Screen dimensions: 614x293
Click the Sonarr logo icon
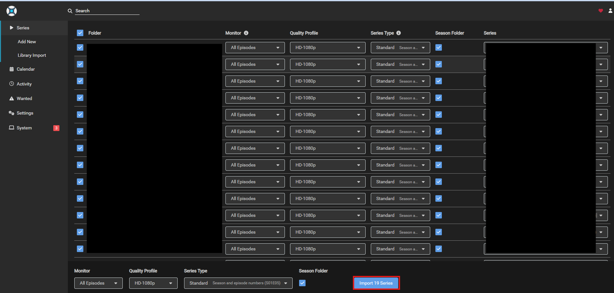click(12, 11)
